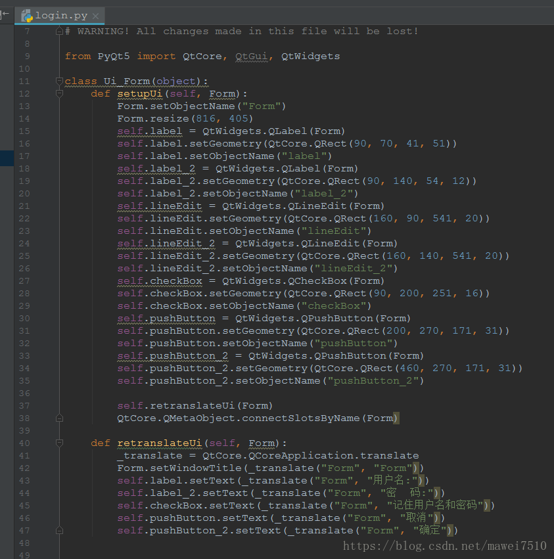Click the hide tool window arrow icon
This screenshot has height=559, width=554.
pos(5,14)
